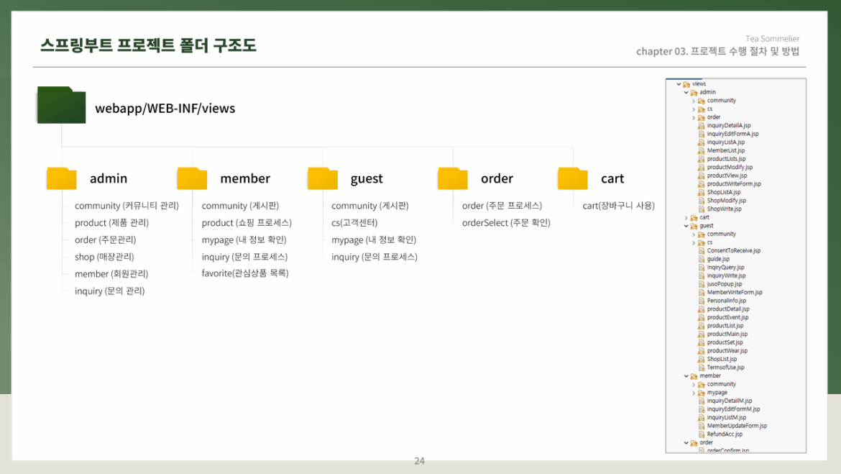The height and width of the screenshot is (474, 841).
Task: Click the file icon beside productMain.jsp
Action: [x=701, y=334]
